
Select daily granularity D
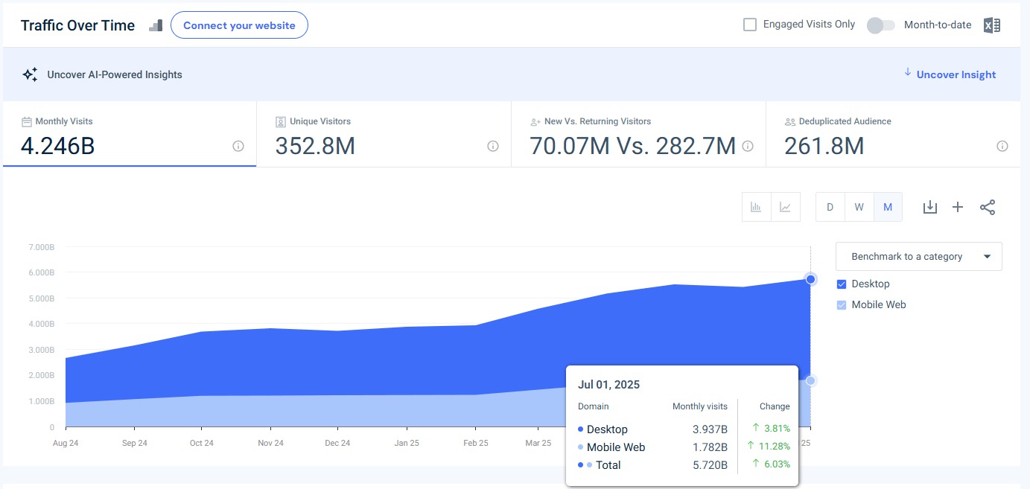(830, 207)
